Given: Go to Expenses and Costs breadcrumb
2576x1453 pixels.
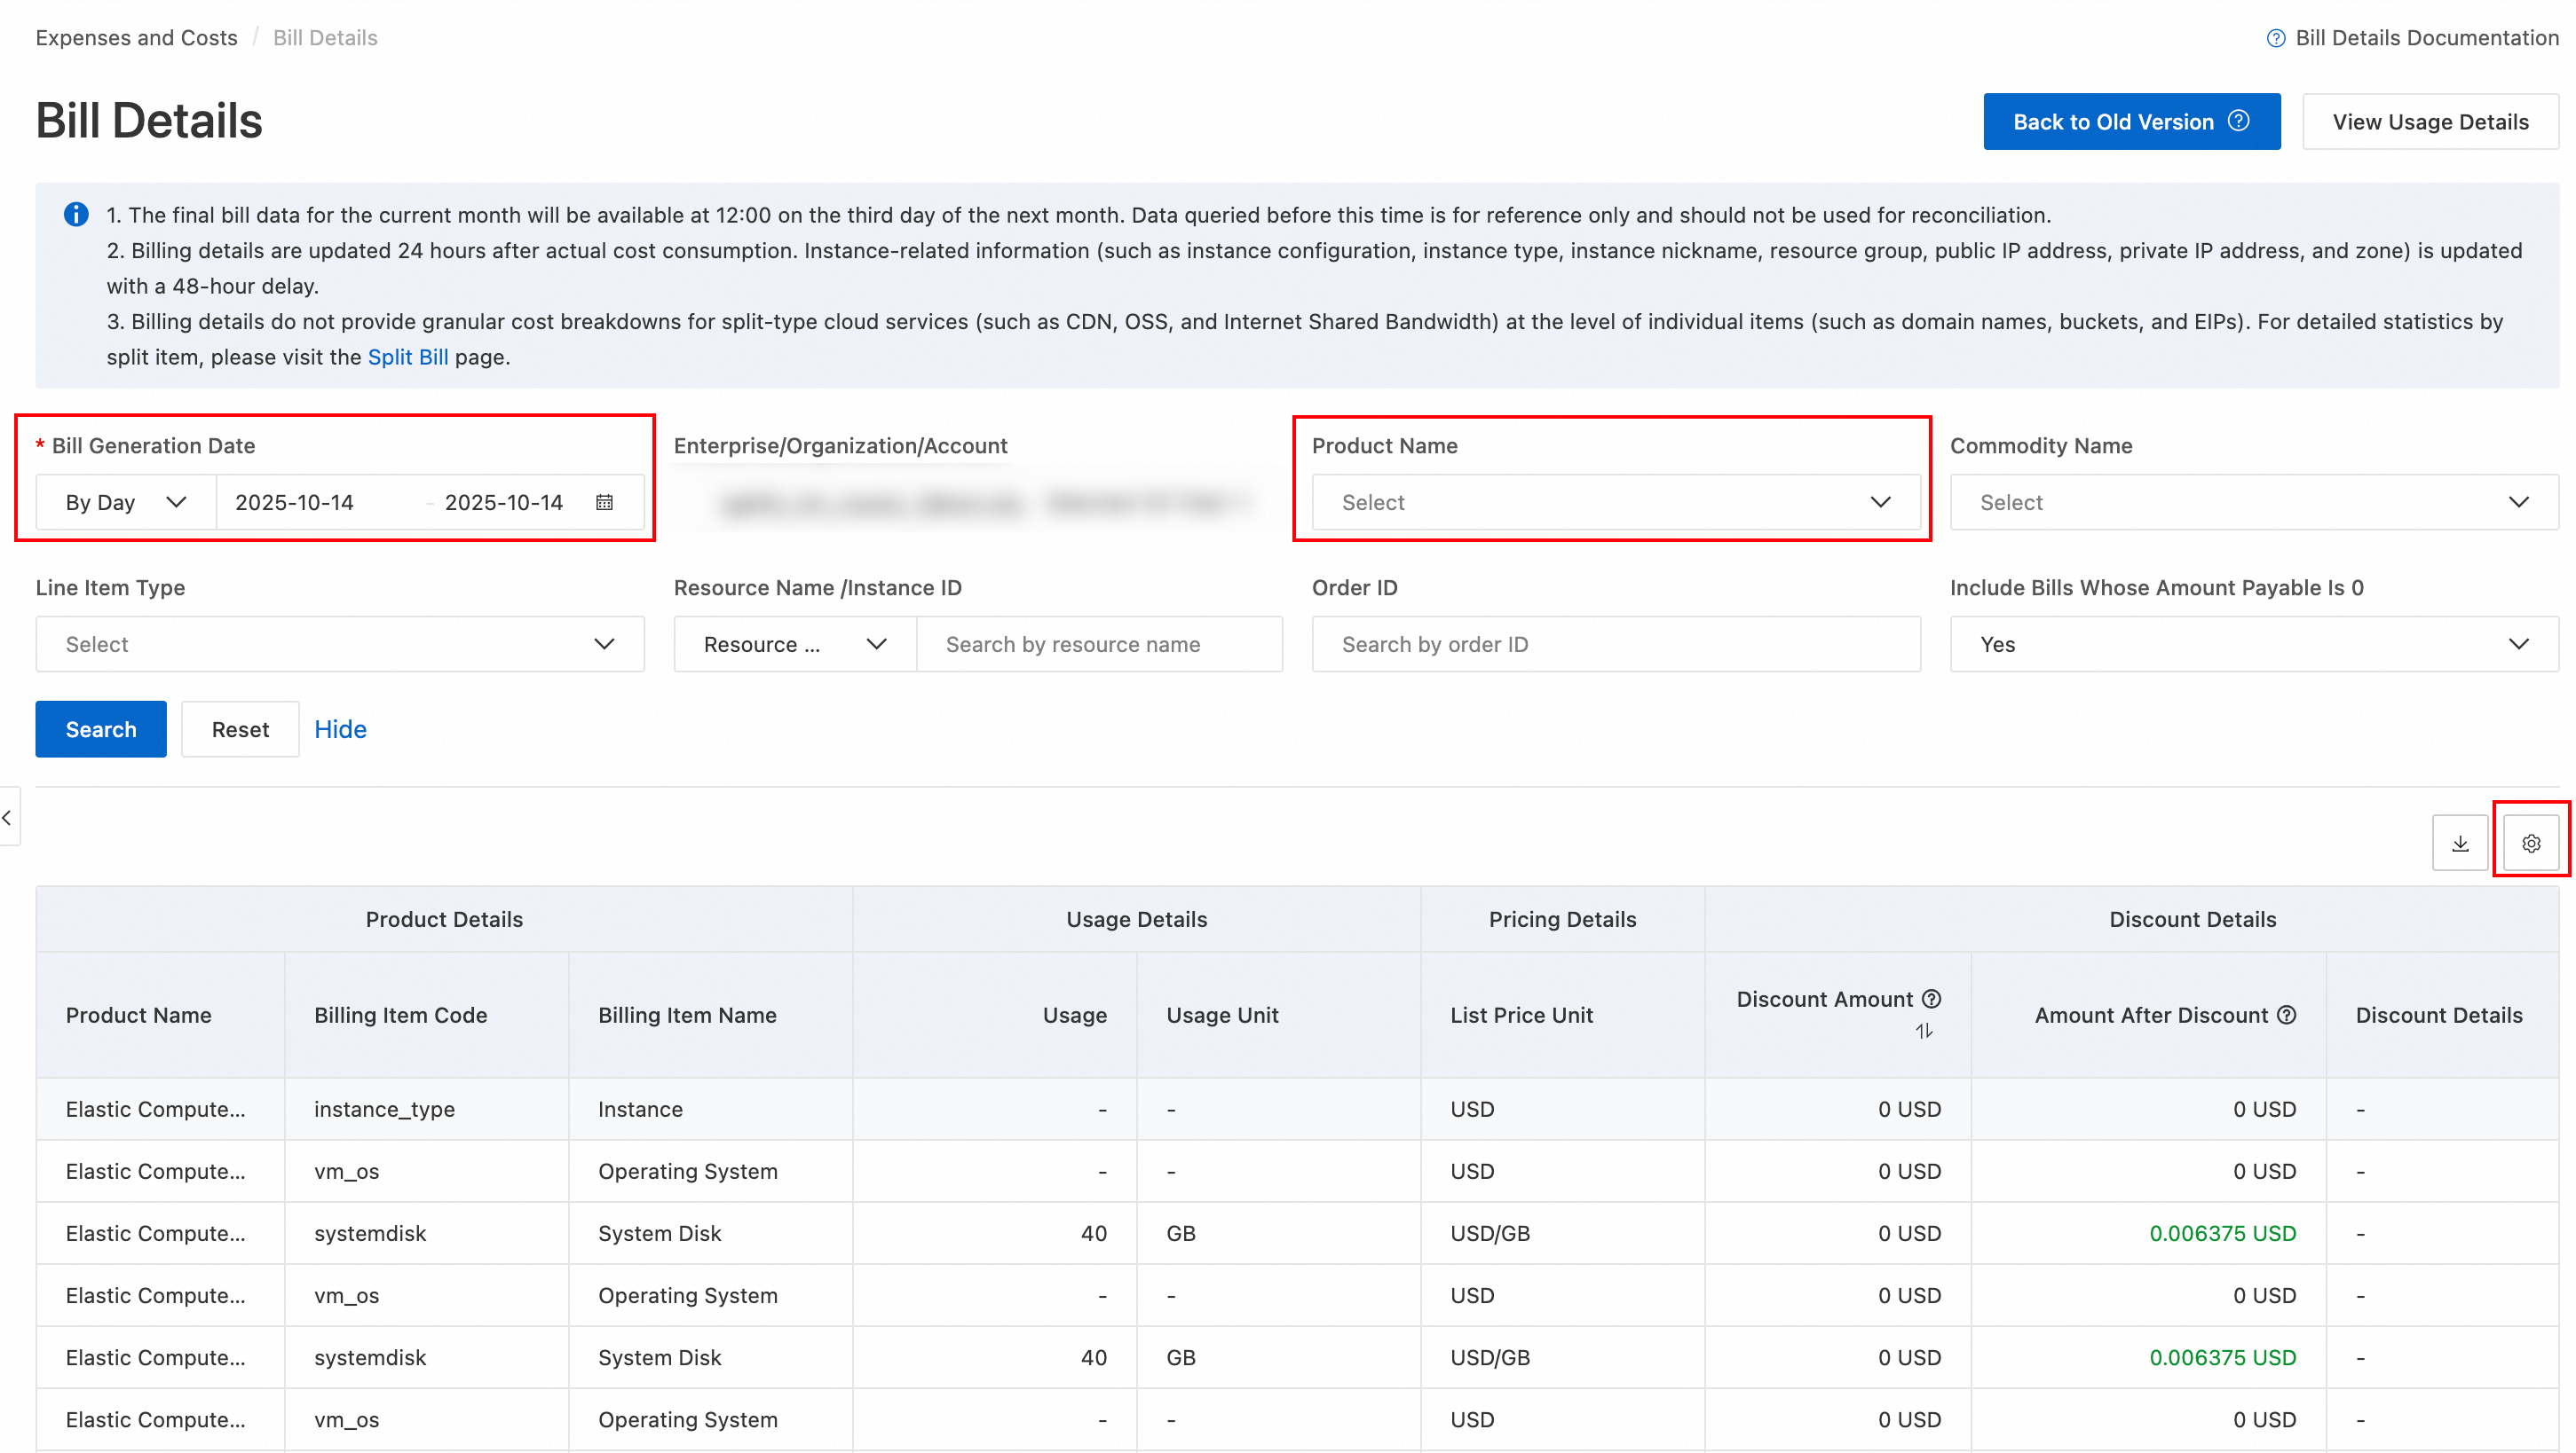Looking at the screenshot, I should click(136, 37).
